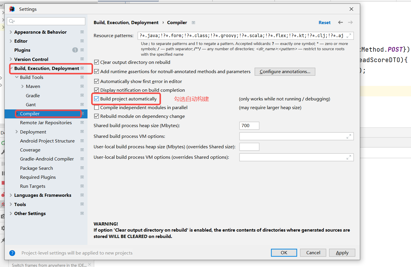Screen dimensions: 411x267
Task: Edit the Shared build process heap size value
Action: (x=249, y=125)
